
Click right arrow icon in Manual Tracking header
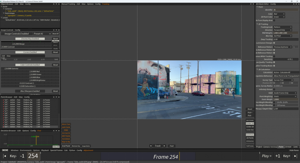(253, 4)
